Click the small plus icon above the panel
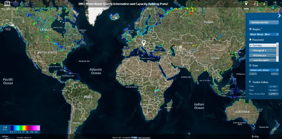282x139 pixels. pos(281,11)
